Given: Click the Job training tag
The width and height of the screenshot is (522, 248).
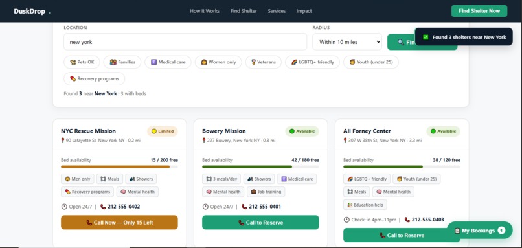Looking at the screenshot, I should 266,192.
